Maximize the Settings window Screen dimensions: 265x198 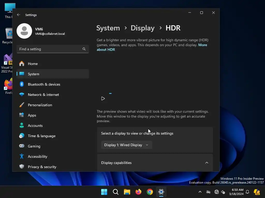(201, 13)
